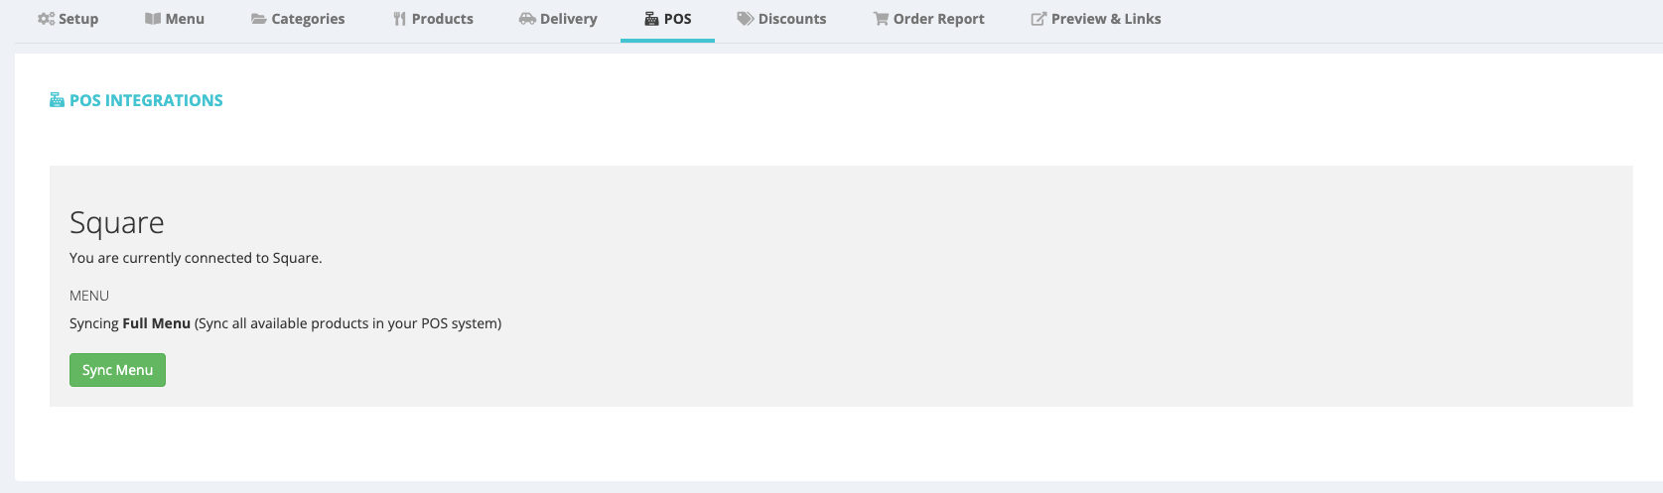View the Order Report tab
1663x493 pixels.
click(x=928, y=19)
